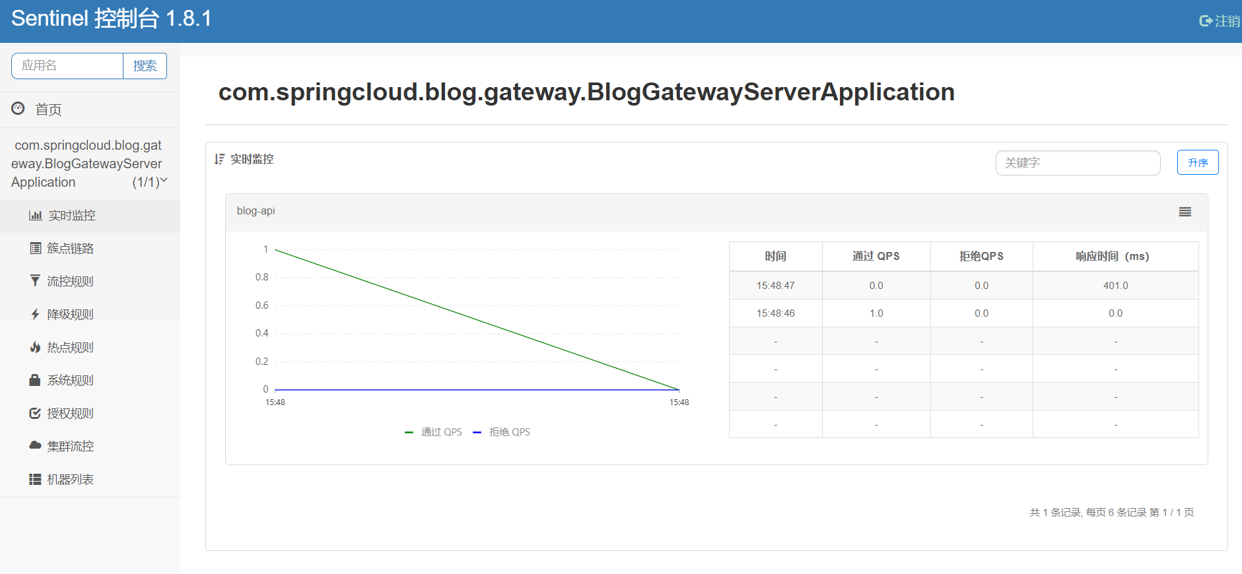Image resolution: width=1242 pixels, height=574 pixels.
Task: Click the 簇点链路 list icon
Action: pos(36,248)
